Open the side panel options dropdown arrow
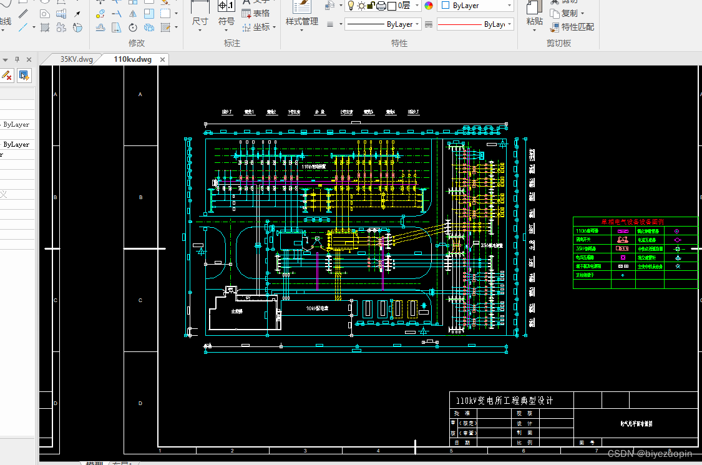The width and height of the screenshot is (702, 465). pos(5,59)
